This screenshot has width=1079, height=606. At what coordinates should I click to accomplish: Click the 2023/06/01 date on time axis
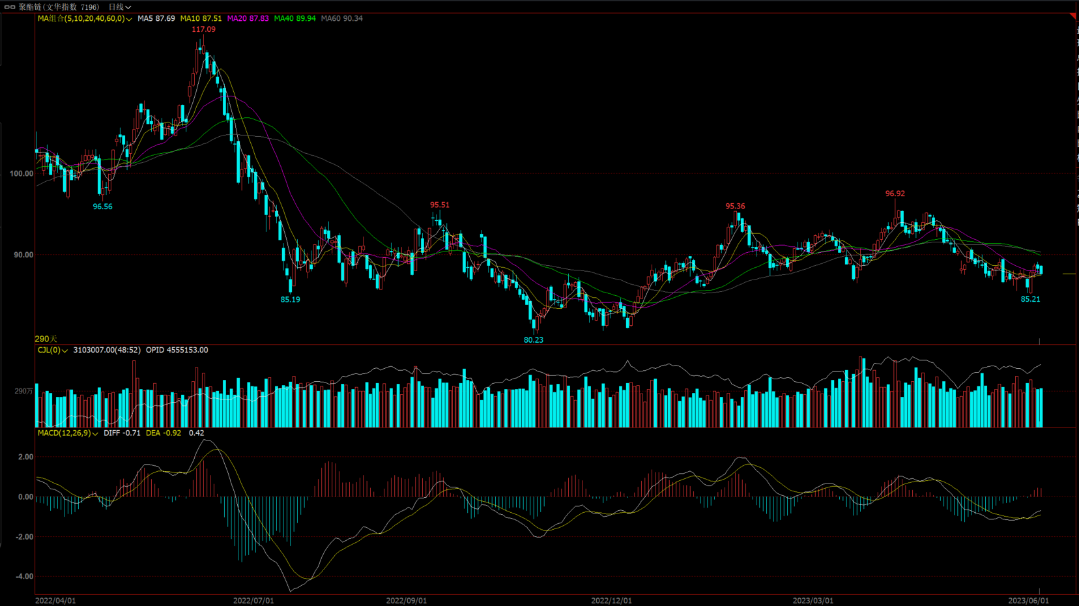1029,600
